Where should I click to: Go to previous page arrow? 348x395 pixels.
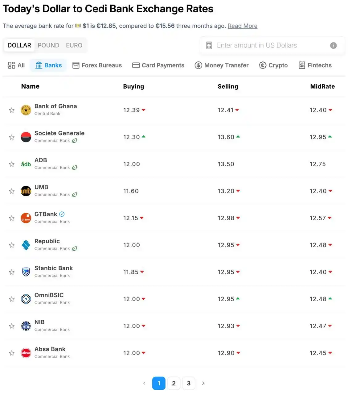pyautogui.click(x=144, y=383)
